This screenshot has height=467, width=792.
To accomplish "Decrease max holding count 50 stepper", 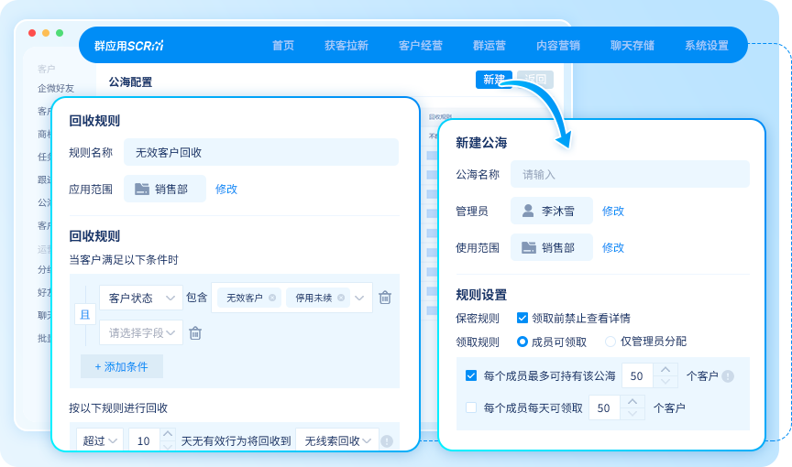I will pos(665,382).
